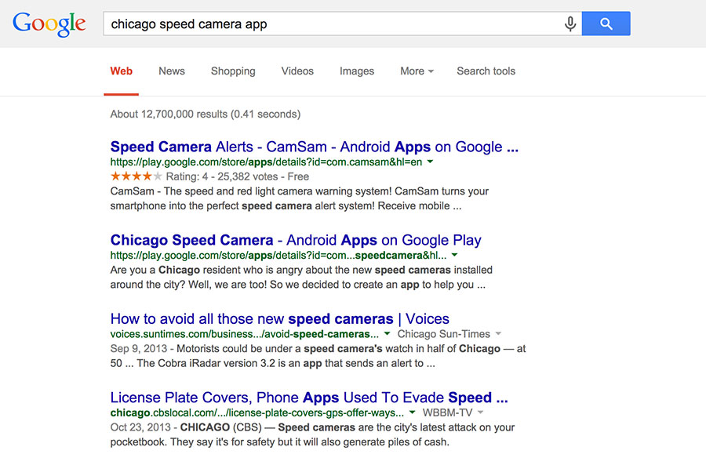Click the 'Chicago Sun-Times' source label

(443, 334)
